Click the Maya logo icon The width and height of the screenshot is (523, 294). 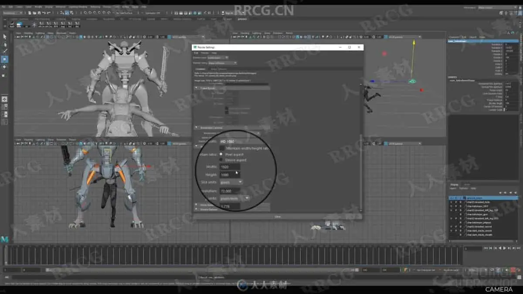pos(5,239)
